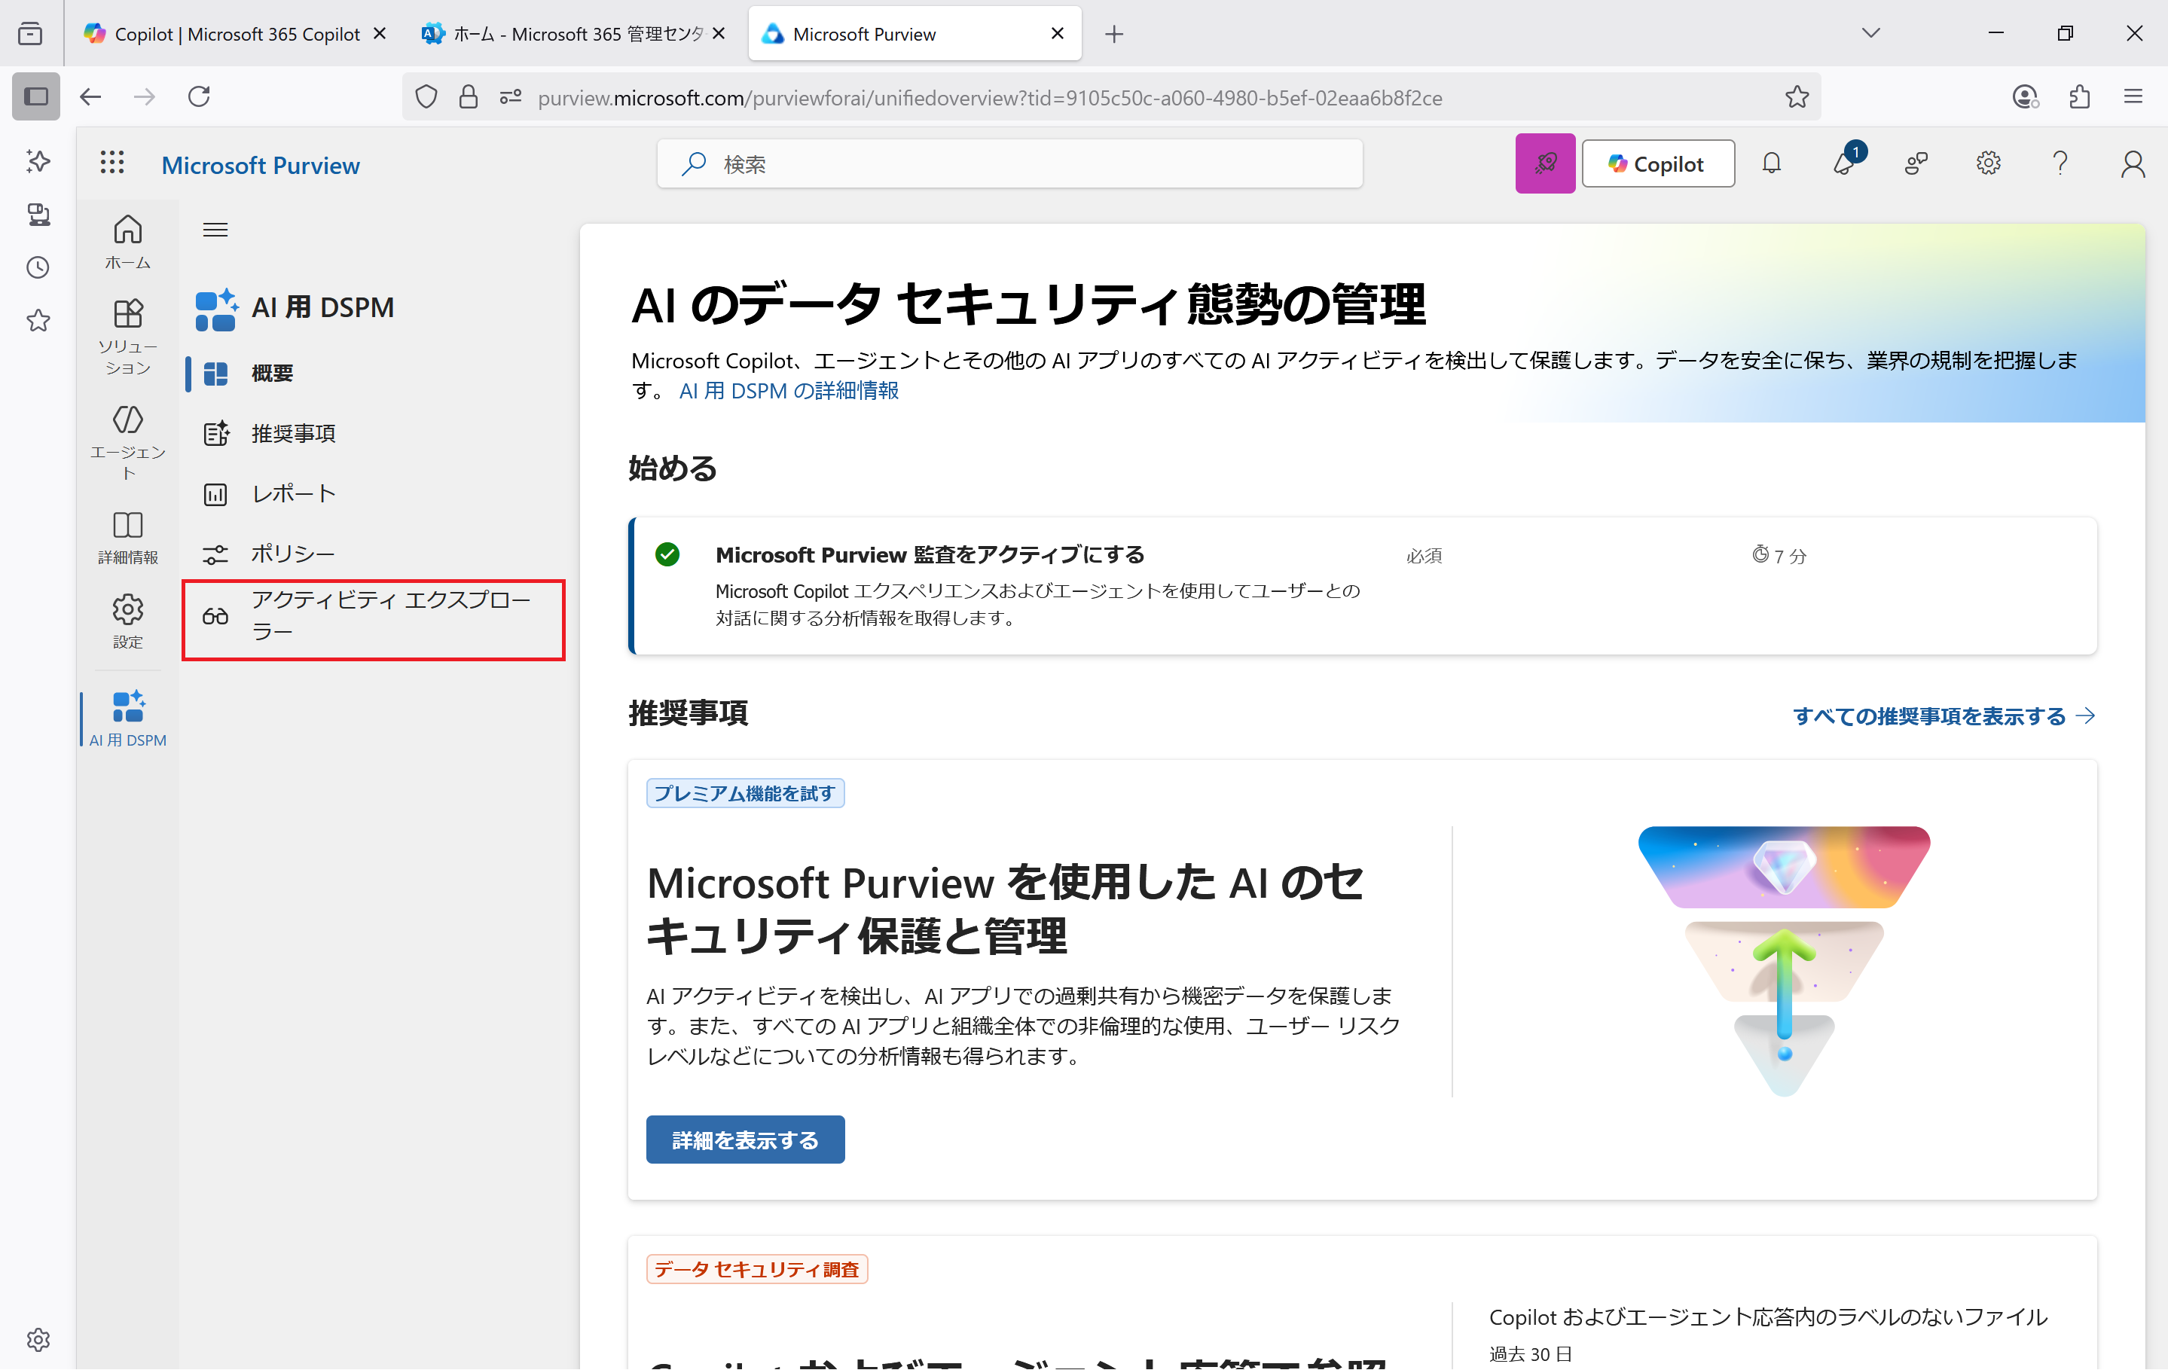This screenshot has height=1370, width=2168.
Task: Open レポート in the DSPM navigation
Action: point(290,493)
